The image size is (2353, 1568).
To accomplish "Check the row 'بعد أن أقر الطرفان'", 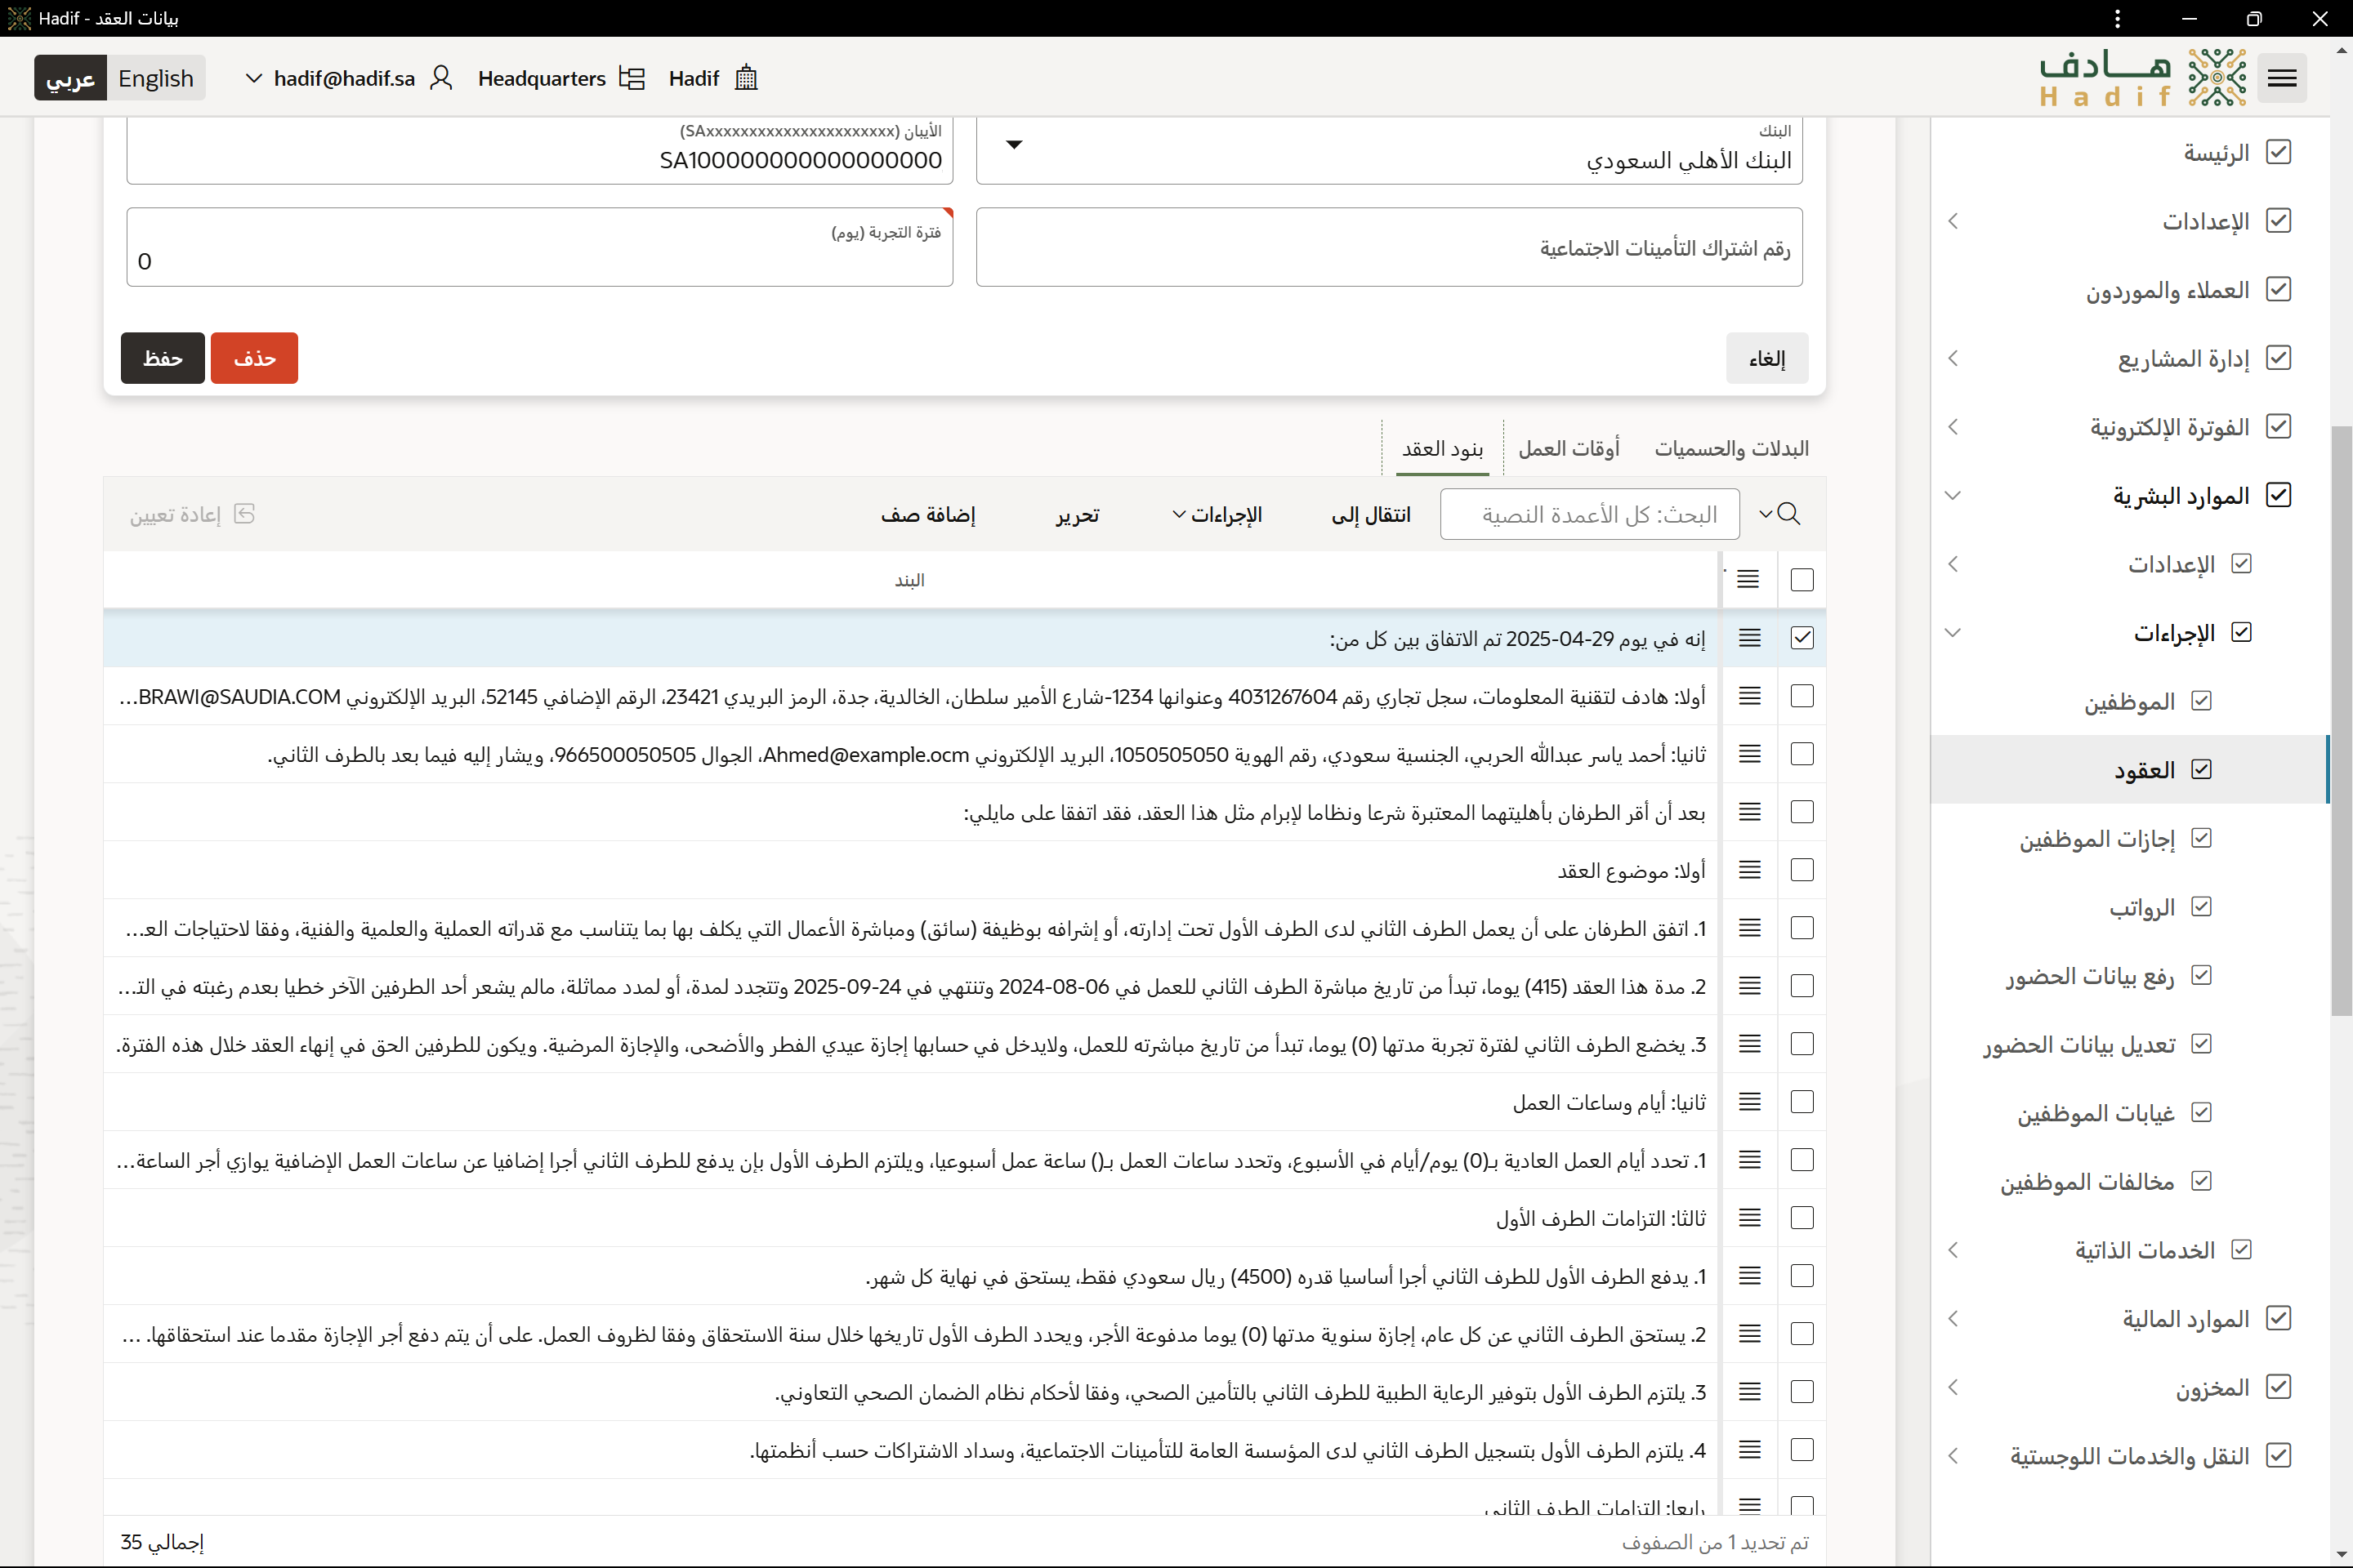I will pos(1802,812).
